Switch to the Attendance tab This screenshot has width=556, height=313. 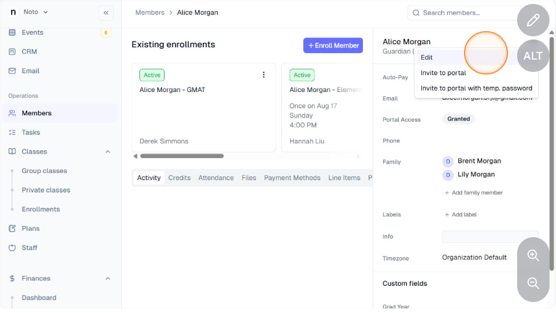(216, 178)
